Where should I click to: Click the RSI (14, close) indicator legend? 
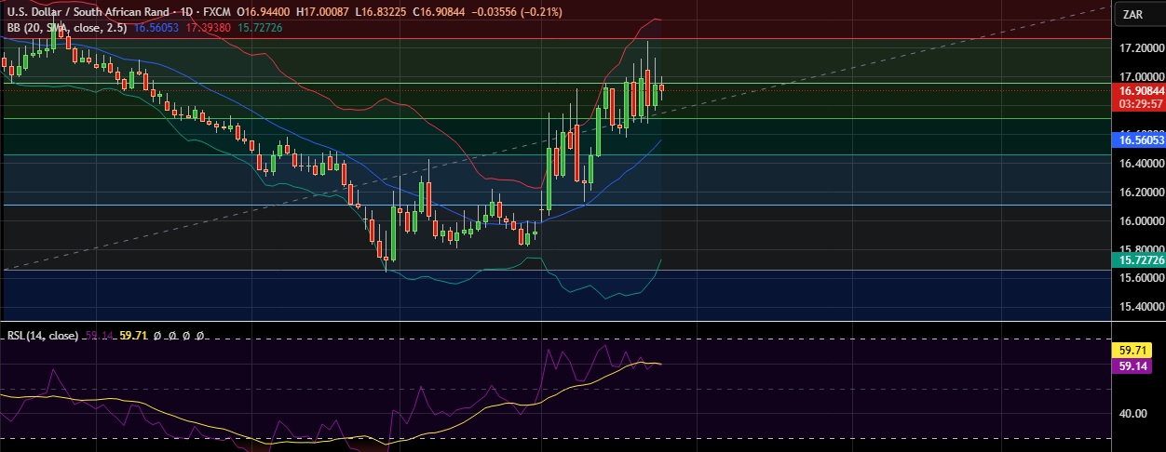click(43, 336)
